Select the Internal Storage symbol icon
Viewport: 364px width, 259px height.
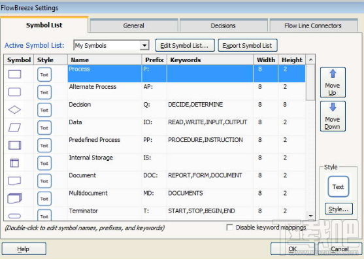coord(14,163)
